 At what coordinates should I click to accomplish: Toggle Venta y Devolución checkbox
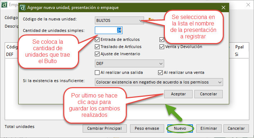(x=162, y=47)
